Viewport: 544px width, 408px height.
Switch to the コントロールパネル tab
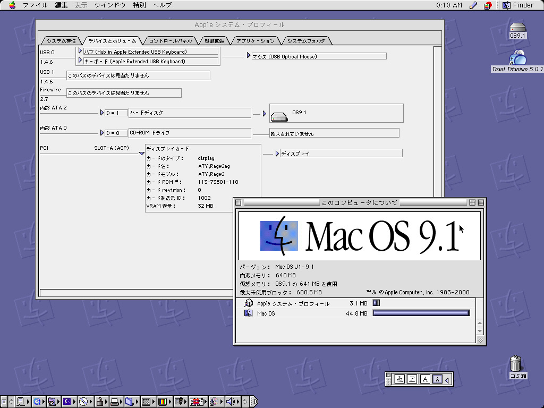171,40
